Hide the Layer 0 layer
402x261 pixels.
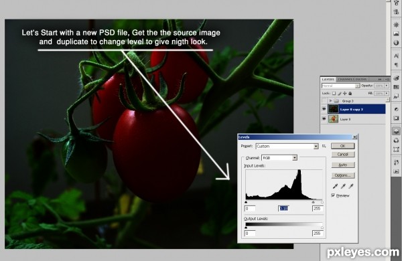pos(324,119)
